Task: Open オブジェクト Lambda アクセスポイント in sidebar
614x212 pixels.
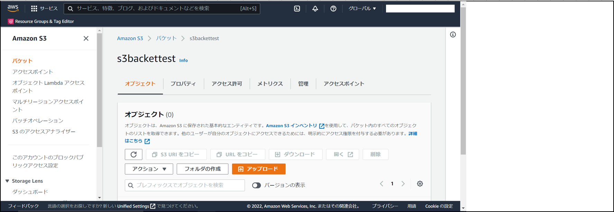Action: click(x=48, y=87)
